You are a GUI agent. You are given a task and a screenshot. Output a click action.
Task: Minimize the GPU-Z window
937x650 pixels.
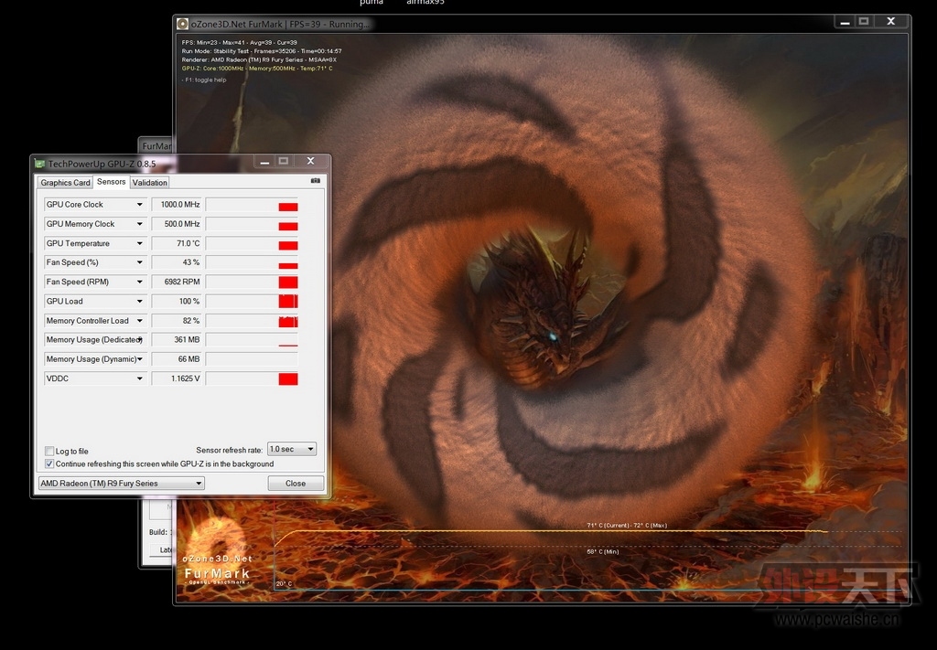(264, 161)
